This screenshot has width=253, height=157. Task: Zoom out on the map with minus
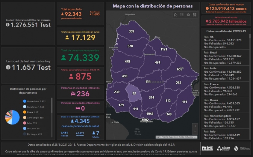coord(195,131)
